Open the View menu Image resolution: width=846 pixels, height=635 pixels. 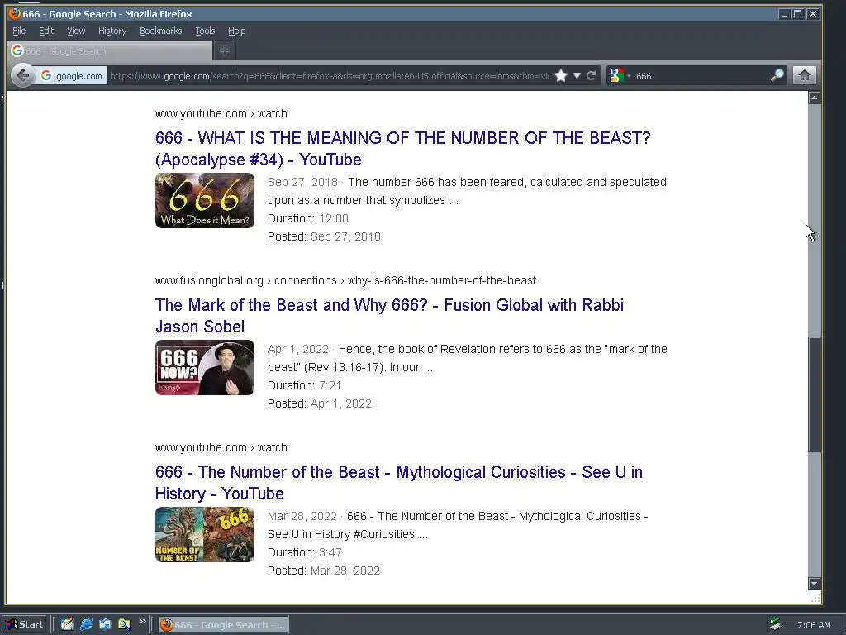pos(76,31)
